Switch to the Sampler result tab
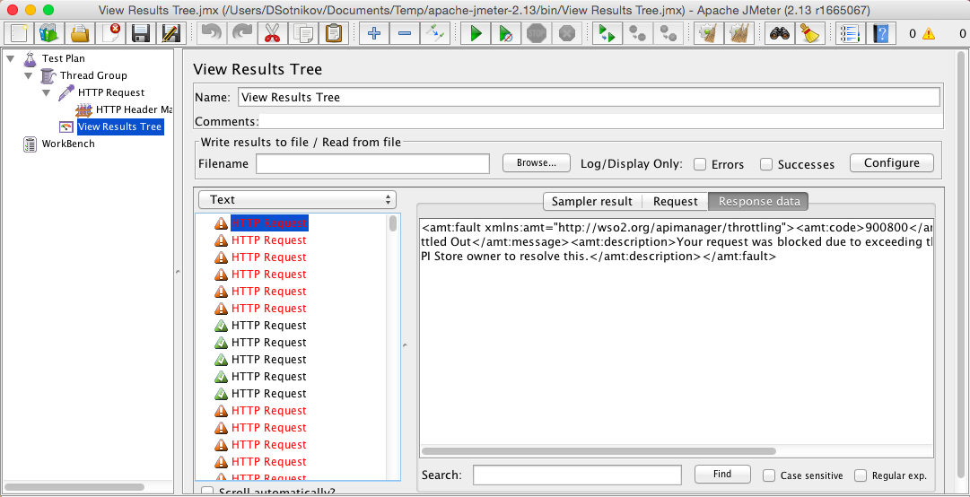 pyautogui.click(x=591, y=202)
